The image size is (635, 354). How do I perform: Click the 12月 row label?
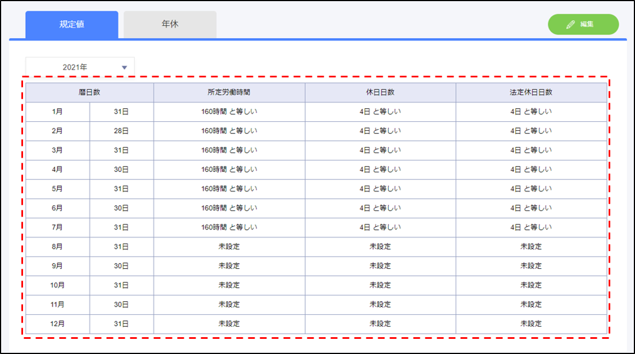(x=57, y=324)
